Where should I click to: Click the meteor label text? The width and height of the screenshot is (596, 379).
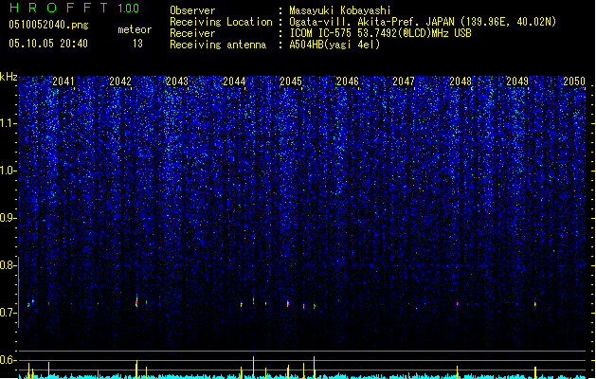tap(135, 29)
